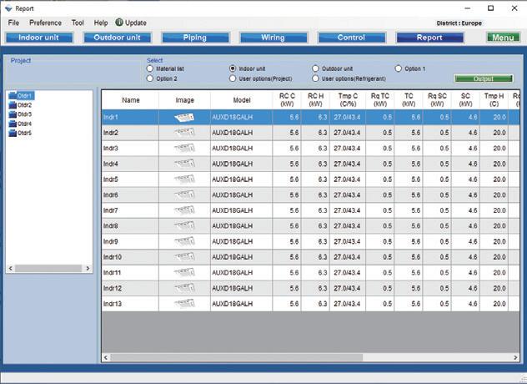
Task: Click the green Output button
Action: tap(484, 78)
